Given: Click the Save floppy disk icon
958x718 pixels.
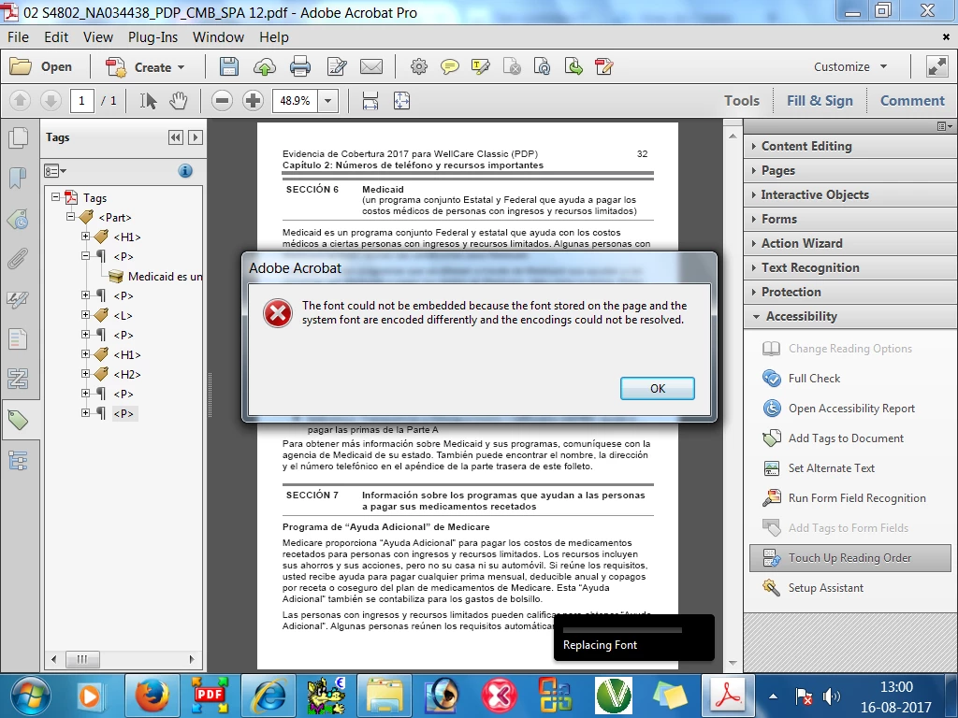Looking at the screenshot, I should tap(229, 66).
